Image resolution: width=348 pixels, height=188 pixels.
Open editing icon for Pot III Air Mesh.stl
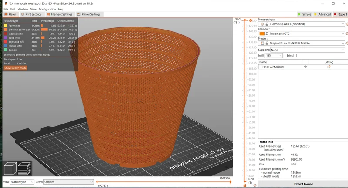[329, 67]
